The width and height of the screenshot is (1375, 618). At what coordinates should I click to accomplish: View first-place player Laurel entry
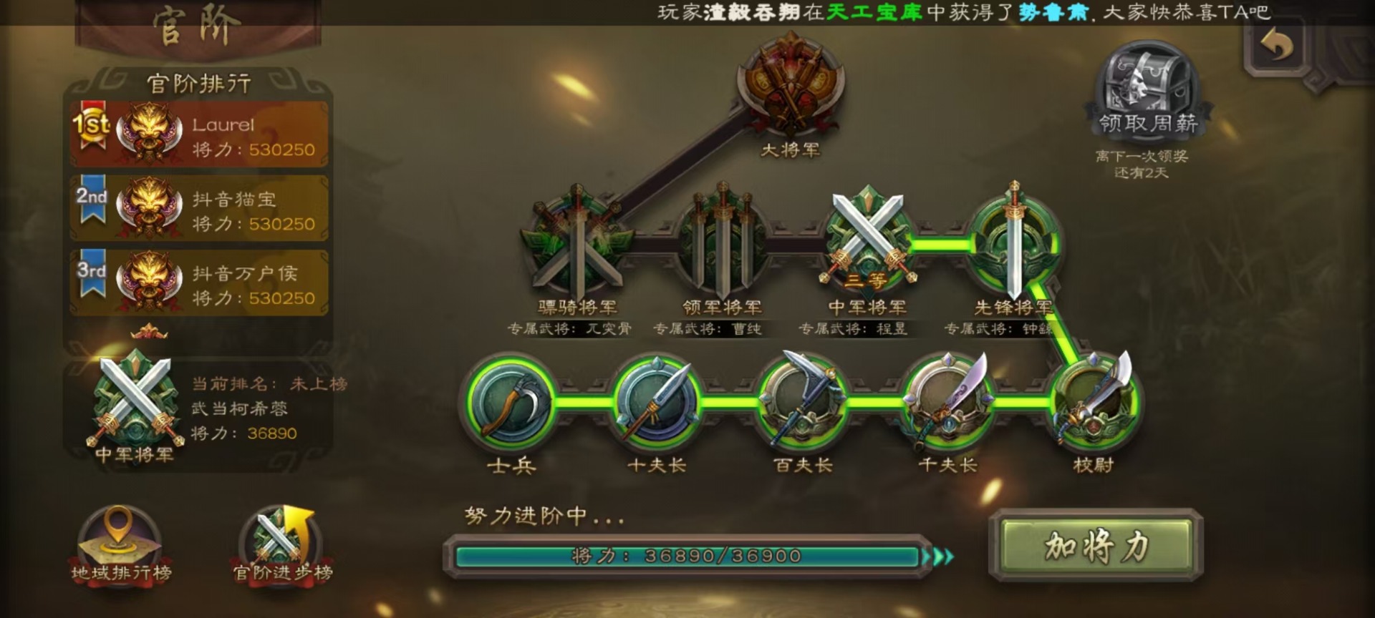pos(199,134)
